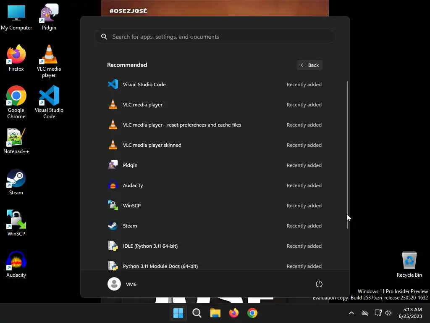Select VLC media player desktop shortcut
The height and width of the screenshot is (323, 430).
pyautogui.click(x=49, y=61)
